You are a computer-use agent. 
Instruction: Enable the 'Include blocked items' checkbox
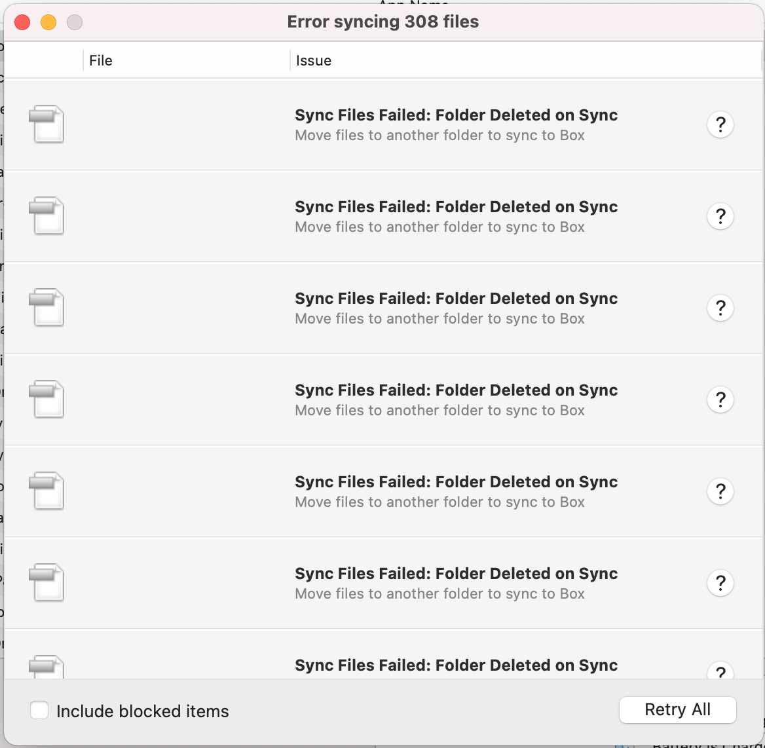(39, 710)
